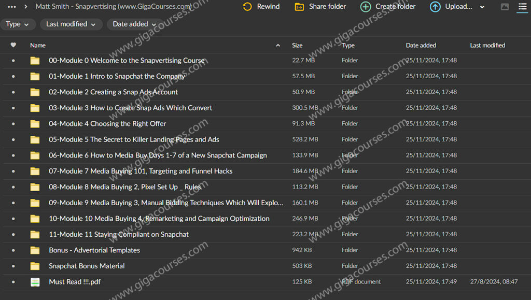
Task: Switch to thumbnail view
Action: [505, 7]
